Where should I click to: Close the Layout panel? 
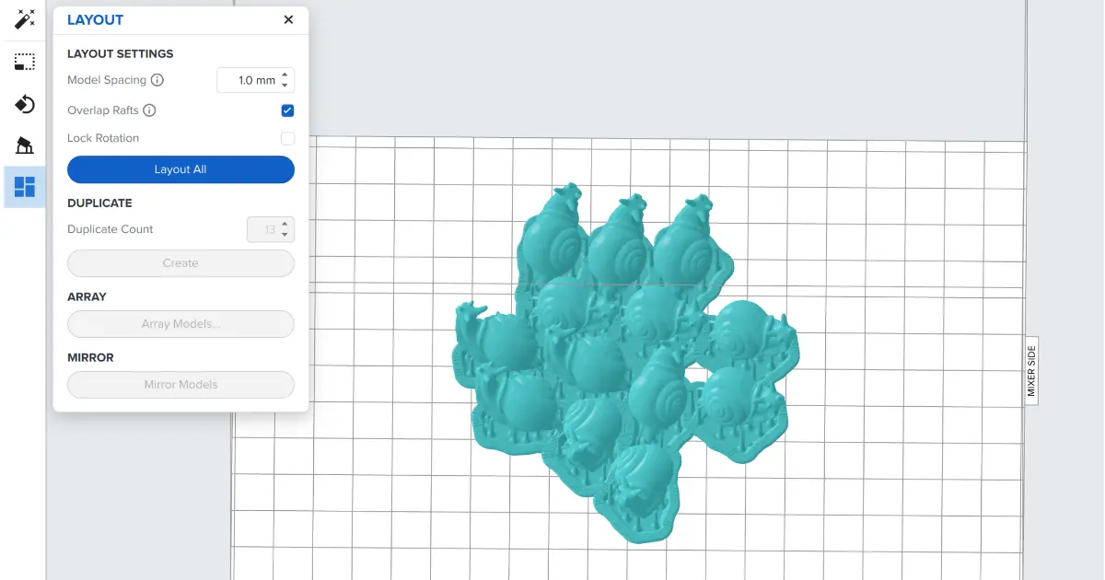(288, 19)
